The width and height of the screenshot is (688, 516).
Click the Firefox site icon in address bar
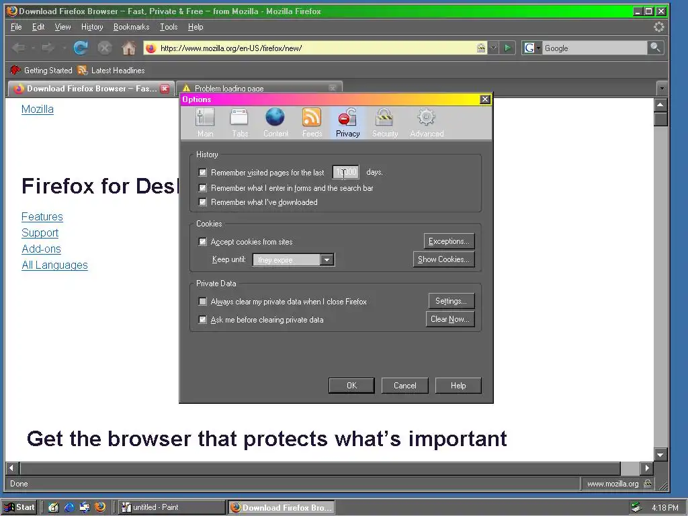tap(151, 48)
